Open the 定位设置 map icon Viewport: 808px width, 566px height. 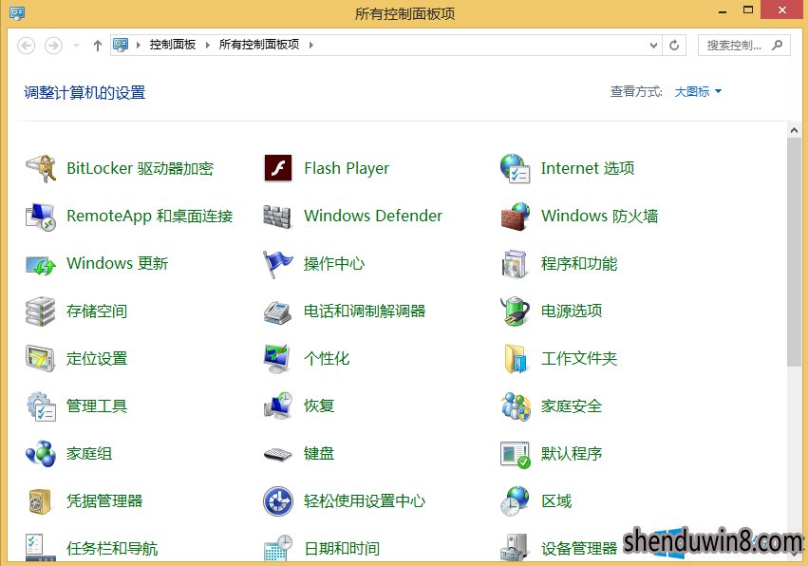pos(40,359)
